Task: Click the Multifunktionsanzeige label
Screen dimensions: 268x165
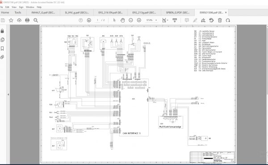Action: (170, 127)
